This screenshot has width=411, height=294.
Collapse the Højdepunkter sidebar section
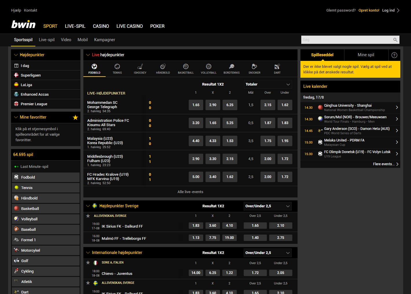click(x=16, y=55)
